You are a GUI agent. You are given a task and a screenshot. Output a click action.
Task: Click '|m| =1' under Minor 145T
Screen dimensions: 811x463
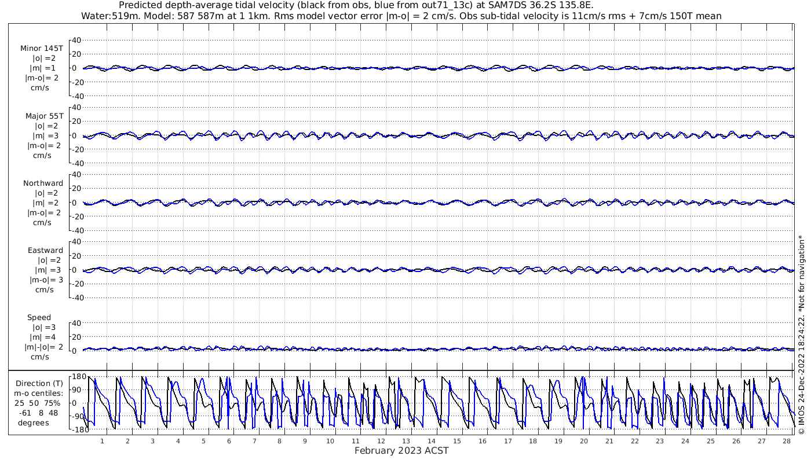tap(43, 68)
